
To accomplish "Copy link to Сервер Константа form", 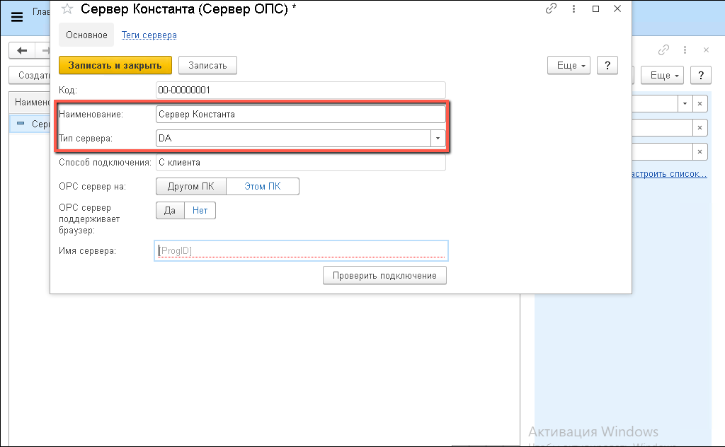I will click(551, 9).
